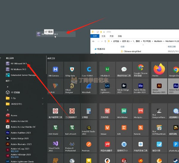This screenshot has height=163, width=179.
Task: Switch to the 查看 tab in File Explorer
Action: tap(120, 36)
